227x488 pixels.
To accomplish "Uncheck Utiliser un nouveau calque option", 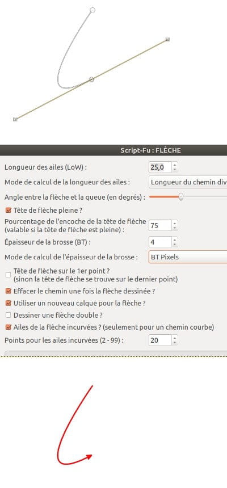I will 9,303.
